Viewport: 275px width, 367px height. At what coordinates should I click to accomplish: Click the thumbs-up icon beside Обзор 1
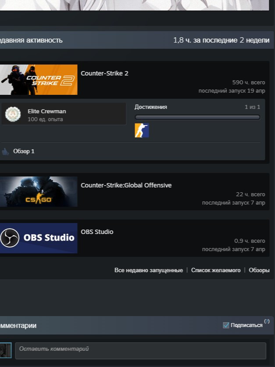(5, 151)
